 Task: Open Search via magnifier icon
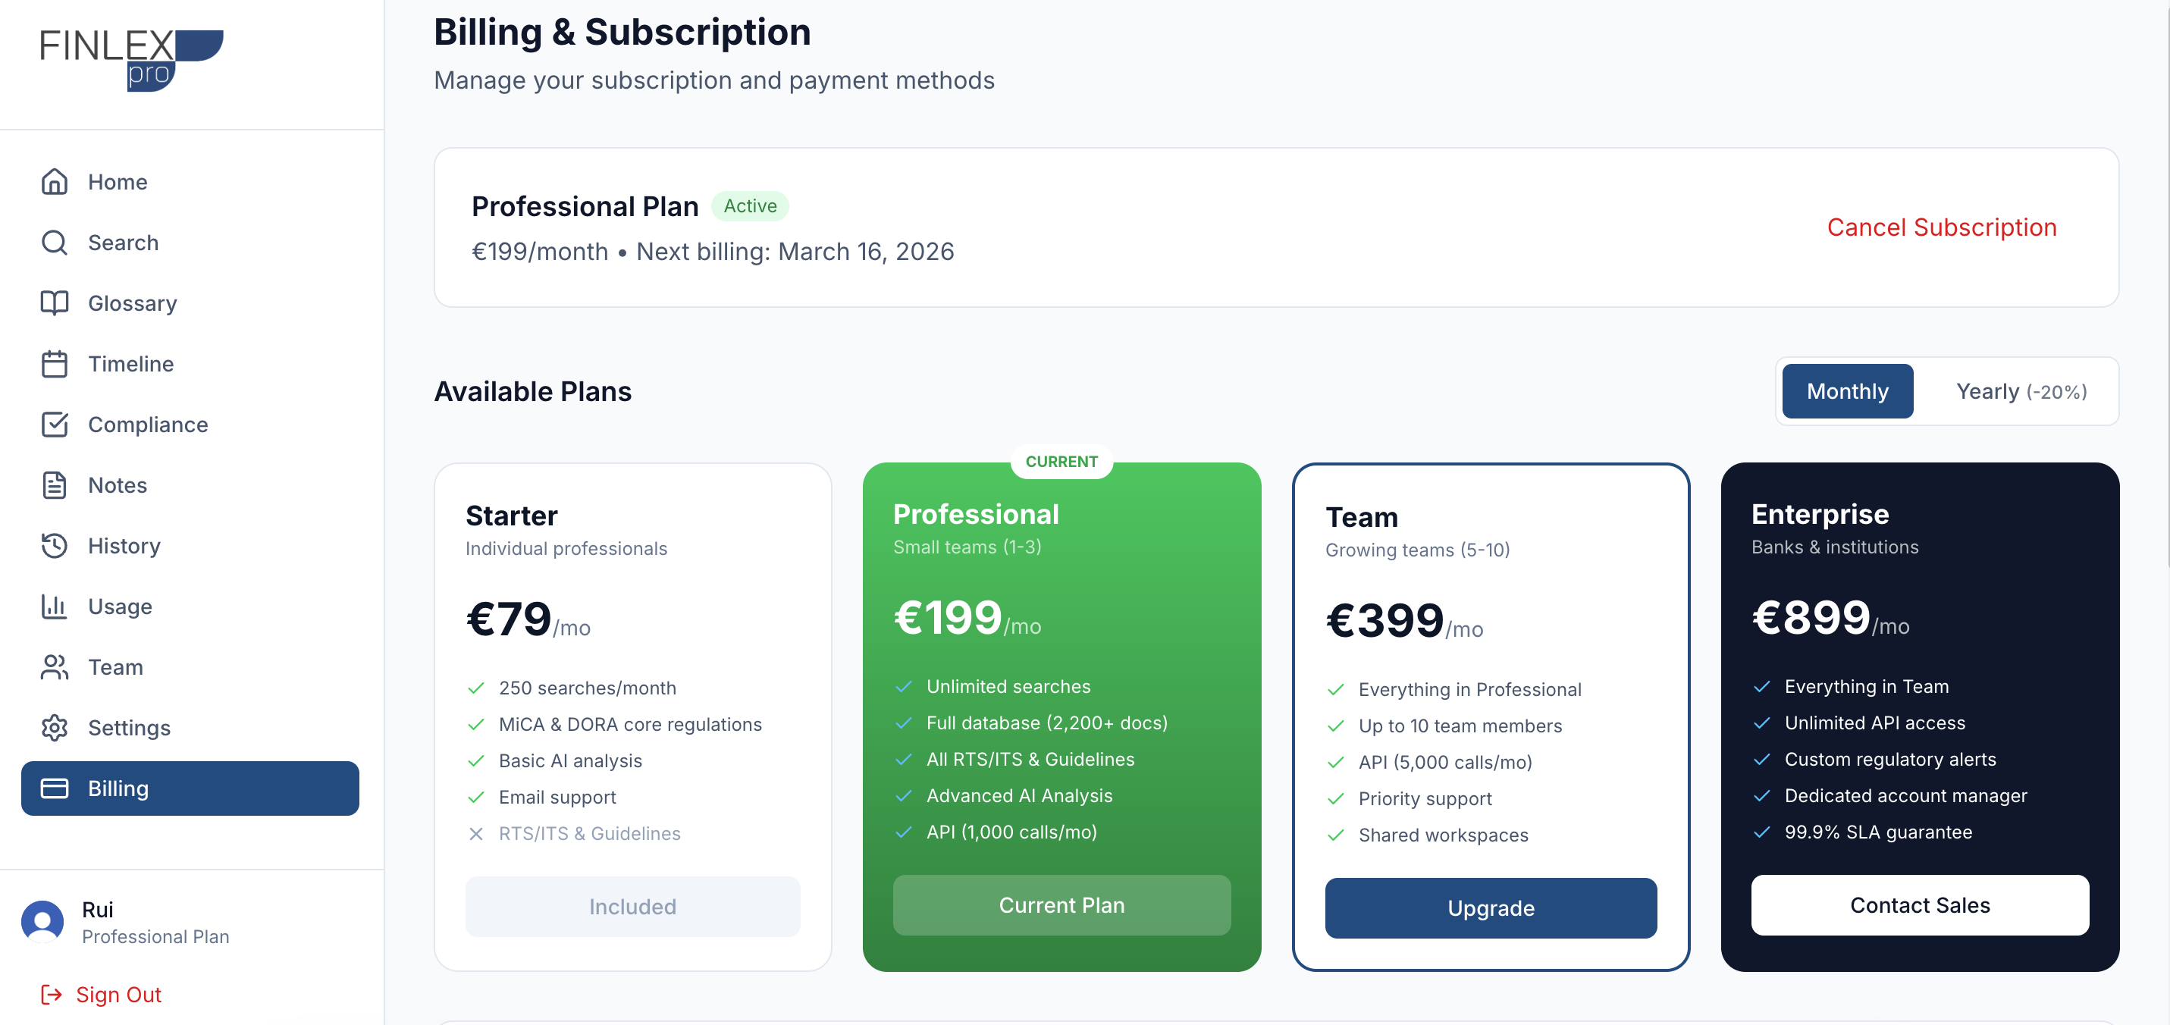(x=55, y=243)
